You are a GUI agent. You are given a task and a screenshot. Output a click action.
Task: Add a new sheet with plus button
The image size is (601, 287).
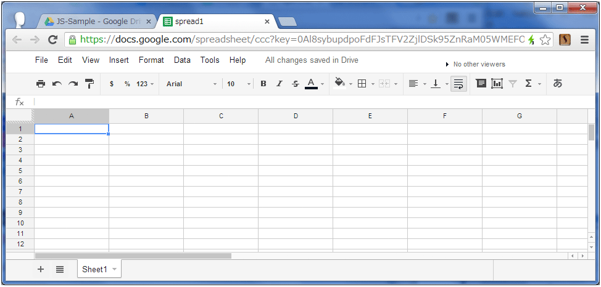click(41, 269)
